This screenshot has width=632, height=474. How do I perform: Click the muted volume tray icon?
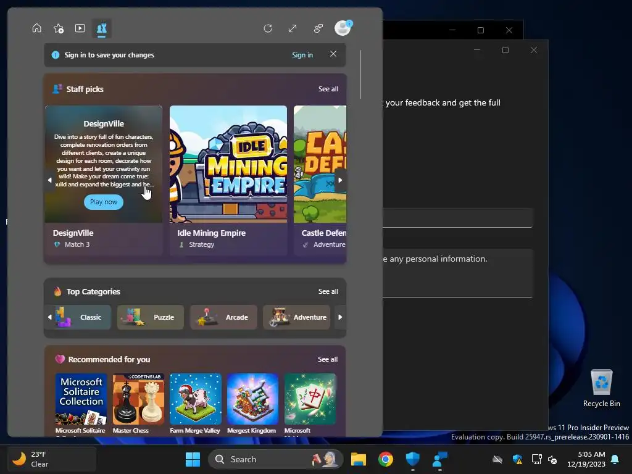point(552,459)
